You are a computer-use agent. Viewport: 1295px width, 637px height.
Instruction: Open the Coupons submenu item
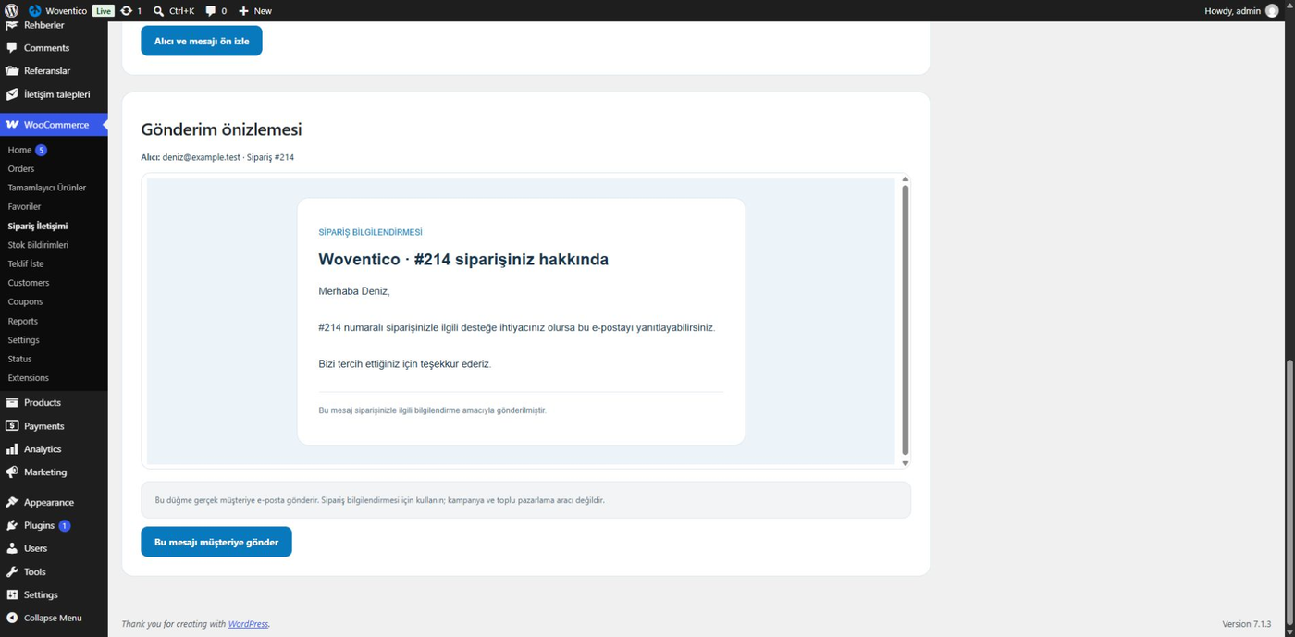tap(26, 302)
